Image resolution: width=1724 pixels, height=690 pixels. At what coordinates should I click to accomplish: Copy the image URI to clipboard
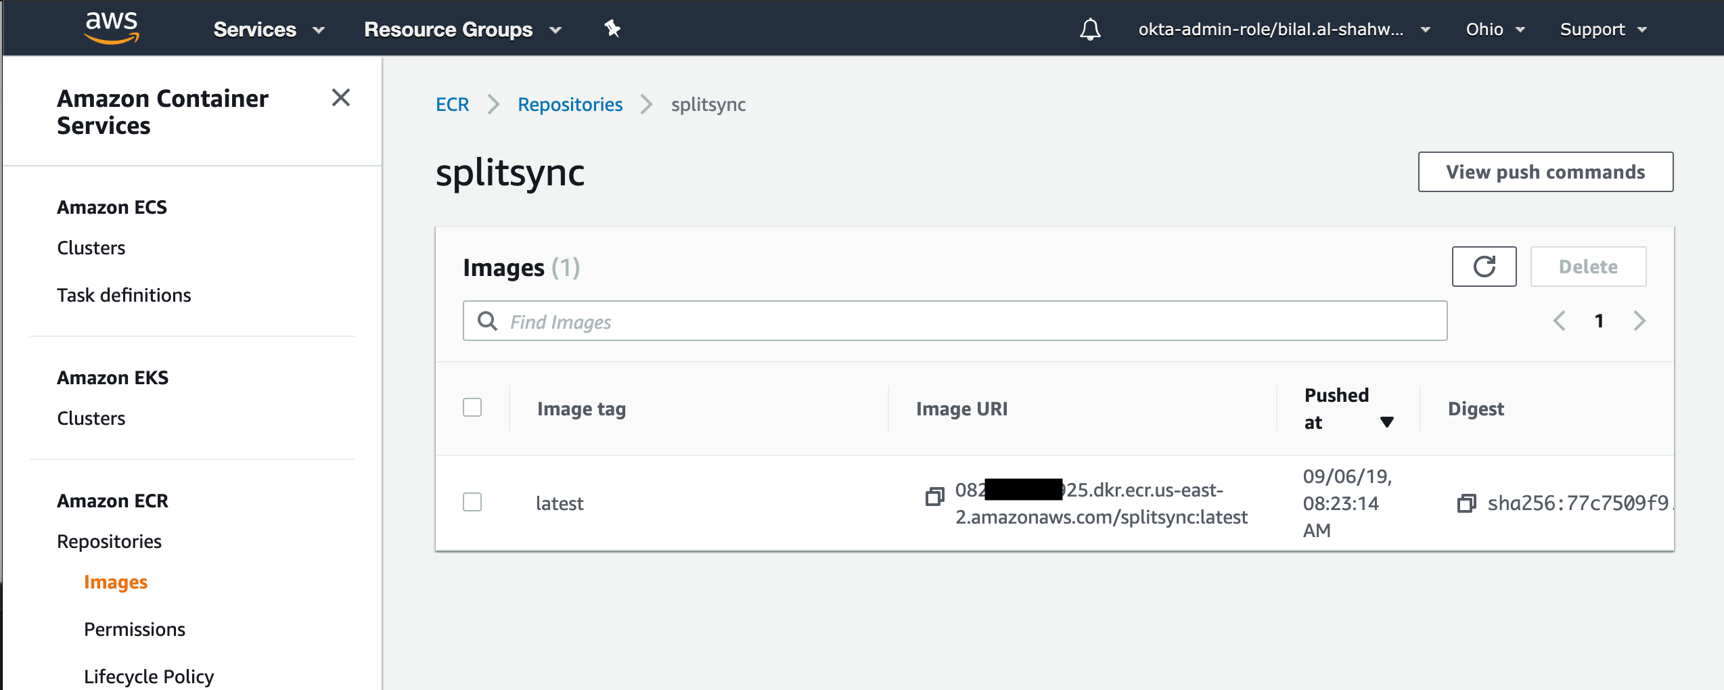pos(934,497)
